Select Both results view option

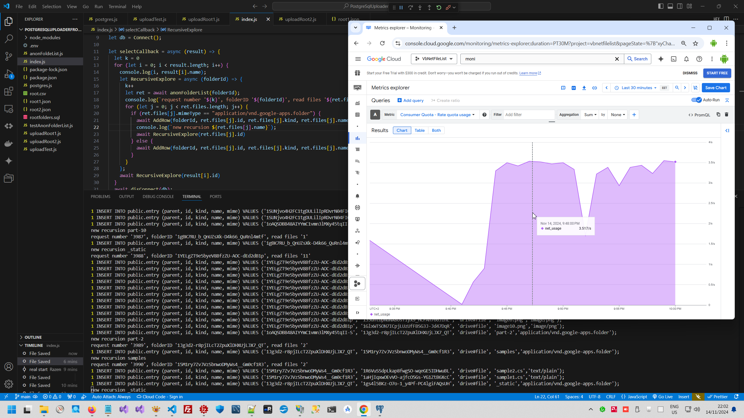pyautogui.click(x=436, y=130)
